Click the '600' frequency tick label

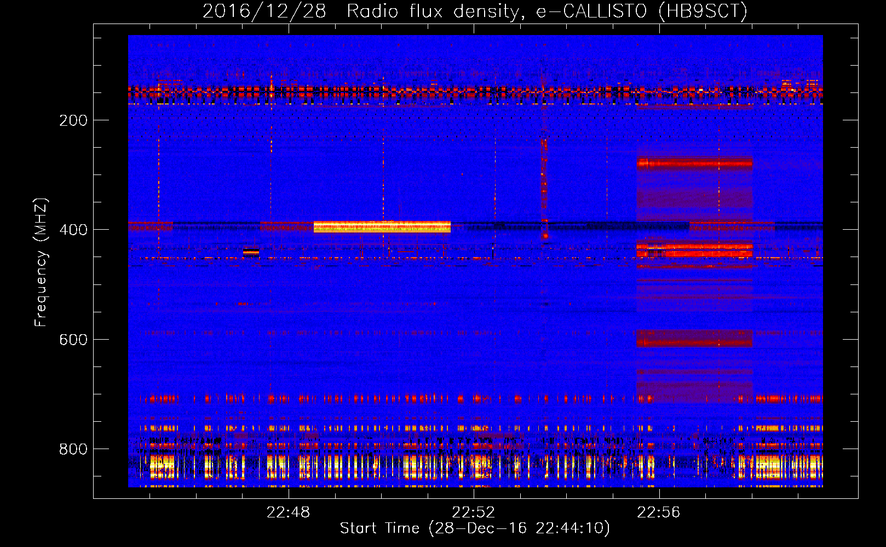(x=73, y=340)
